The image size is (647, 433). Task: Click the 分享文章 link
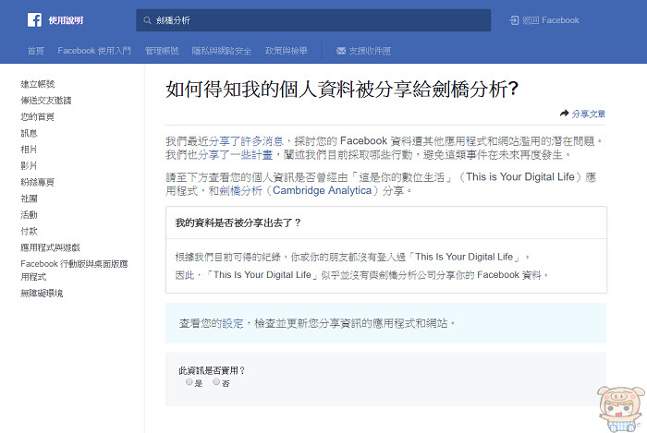click(589, 114)
